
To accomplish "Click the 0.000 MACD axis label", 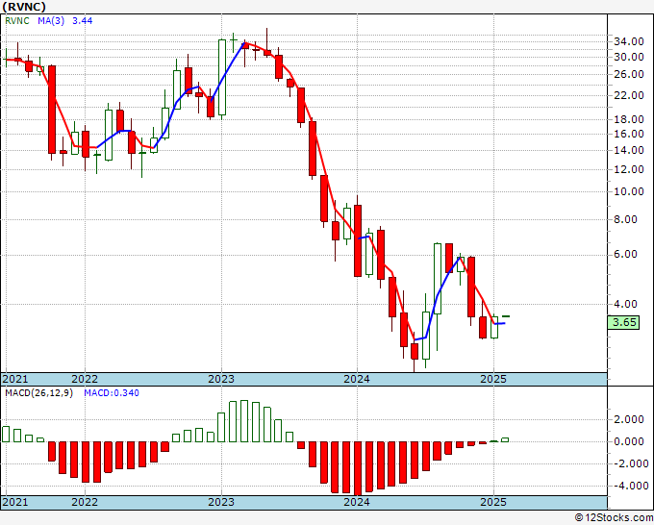I will (629, 441).
